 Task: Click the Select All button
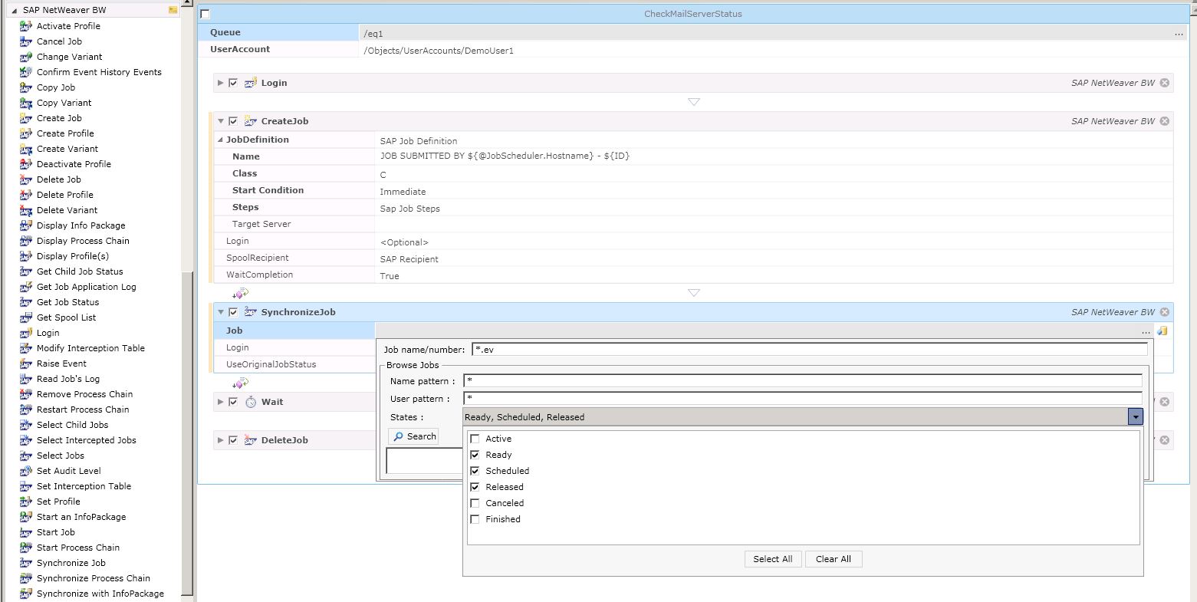tap(772, 558)
